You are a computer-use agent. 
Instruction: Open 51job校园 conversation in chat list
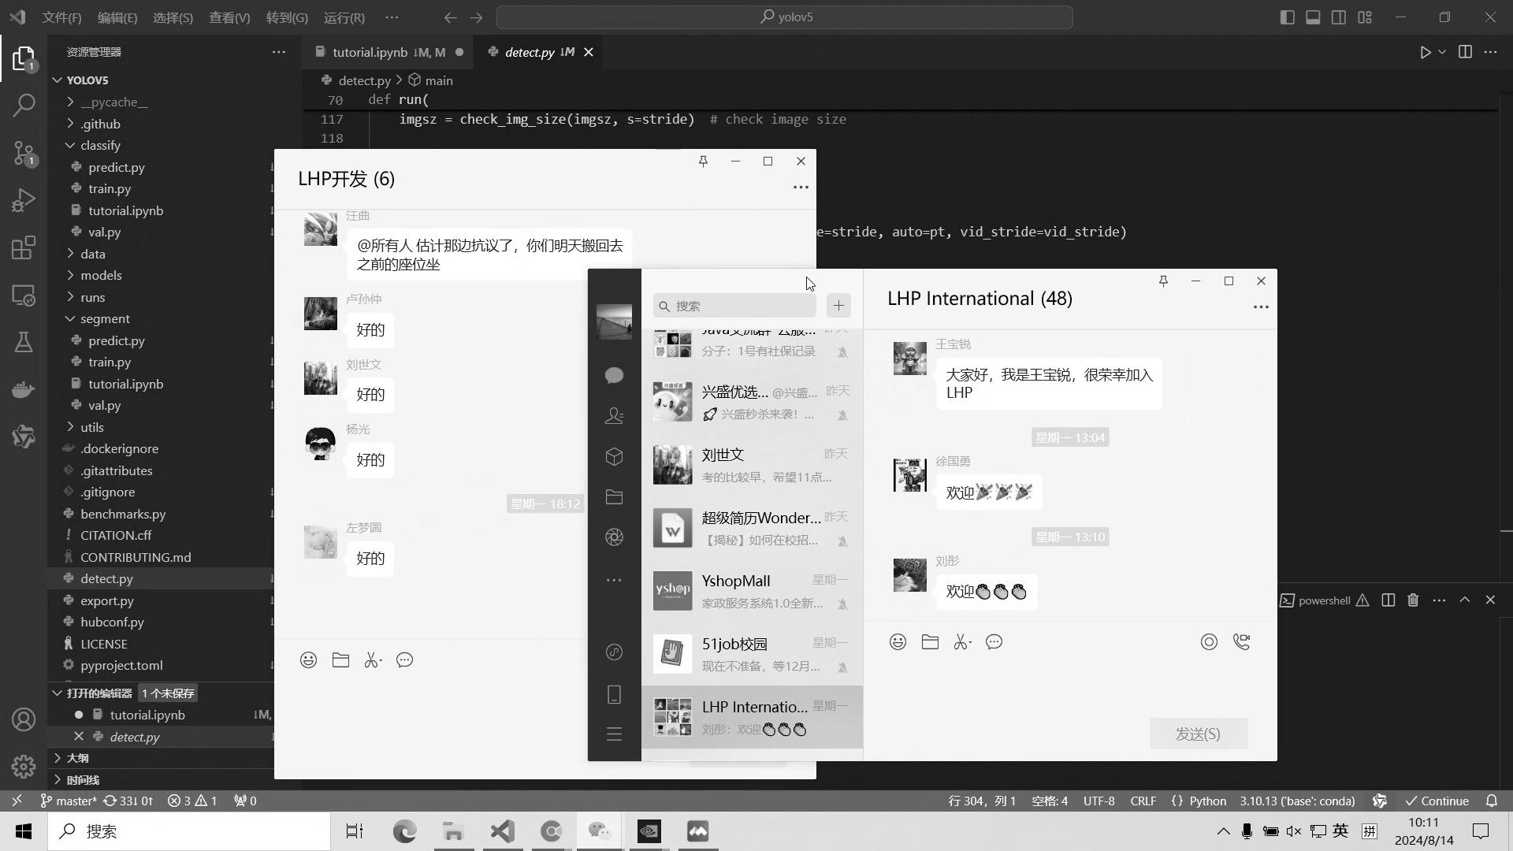click(x=752, y=654)
